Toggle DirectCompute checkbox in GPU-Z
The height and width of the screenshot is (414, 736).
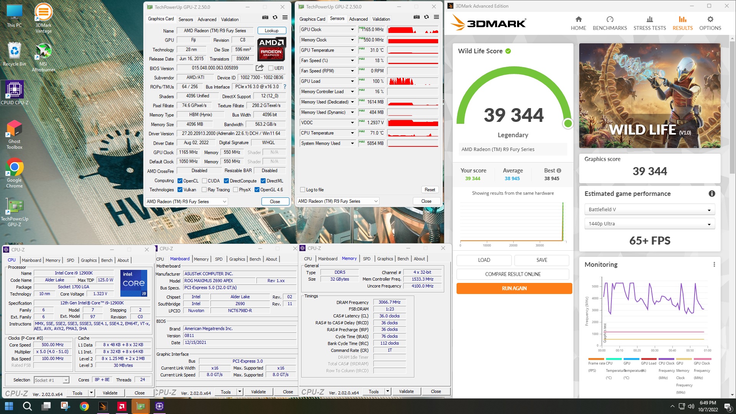pos(226,181)
